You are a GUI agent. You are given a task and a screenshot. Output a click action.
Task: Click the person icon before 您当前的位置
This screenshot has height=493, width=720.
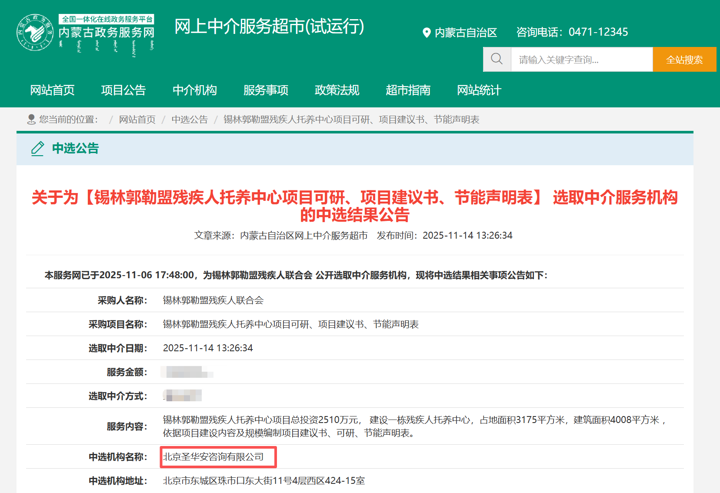tap(31, 119)
